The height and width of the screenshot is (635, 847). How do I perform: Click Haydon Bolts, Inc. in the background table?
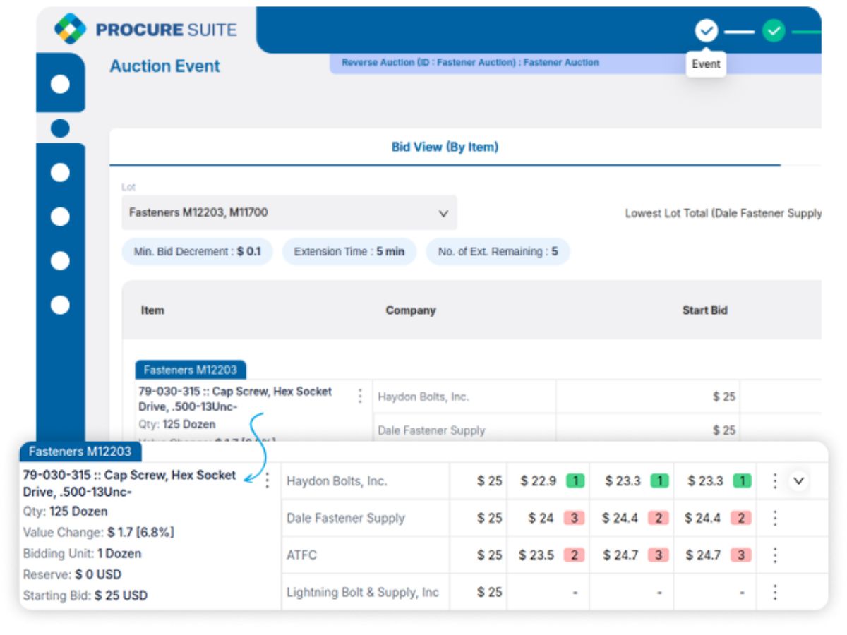[423, 397]
